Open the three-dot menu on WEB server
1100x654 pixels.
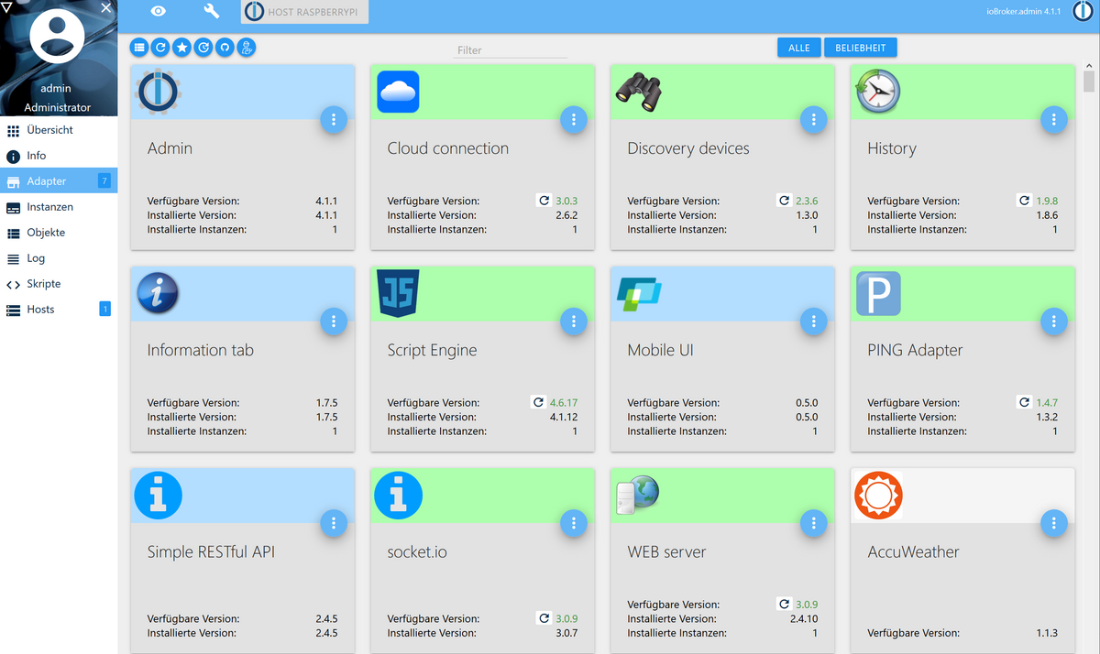click(814, 523)
